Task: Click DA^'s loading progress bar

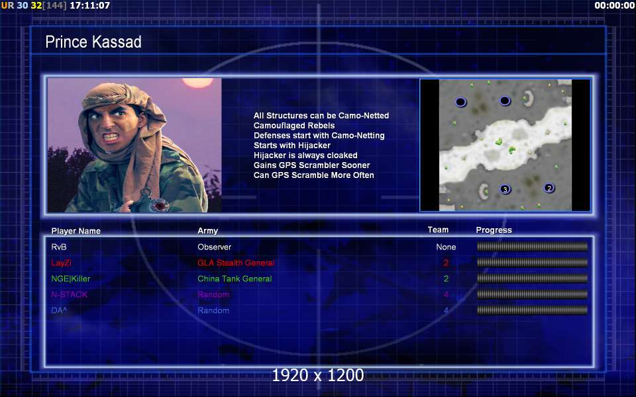Action: 532,310
